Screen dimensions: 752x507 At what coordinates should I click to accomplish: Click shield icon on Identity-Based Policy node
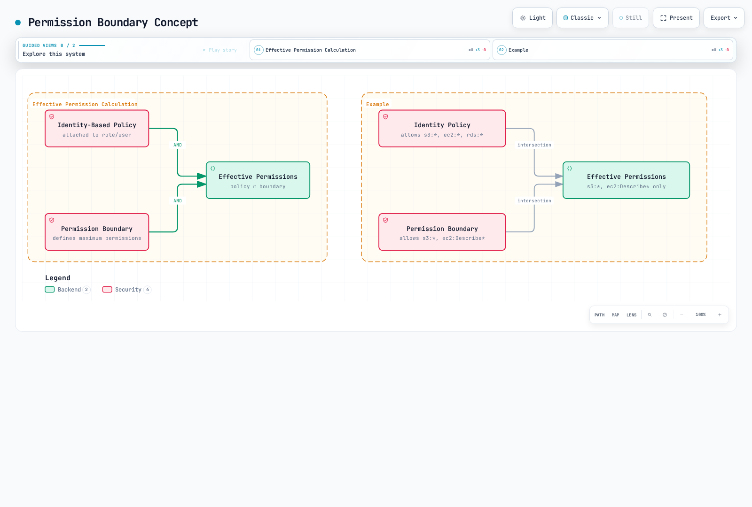(x=52, y=117)
